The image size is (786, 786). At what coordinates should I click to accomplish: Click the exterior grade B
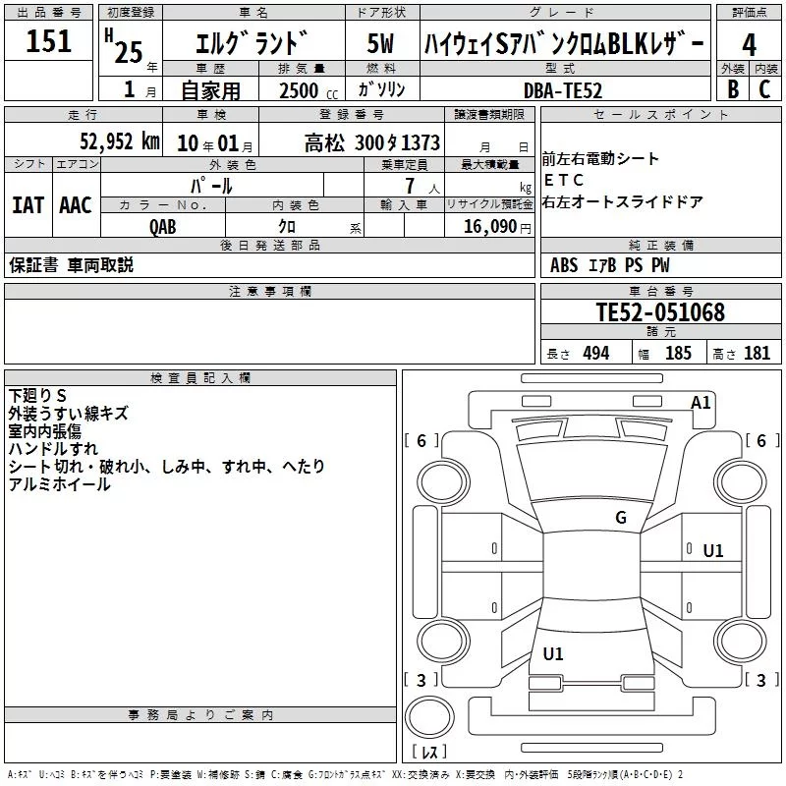pos(733,89)
